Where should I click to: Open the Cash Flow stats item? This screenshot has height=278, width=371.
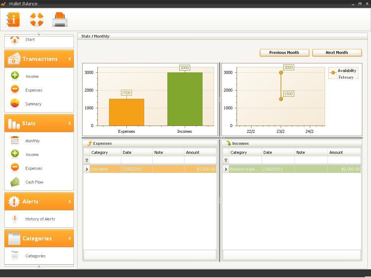[x=34, y=182]
